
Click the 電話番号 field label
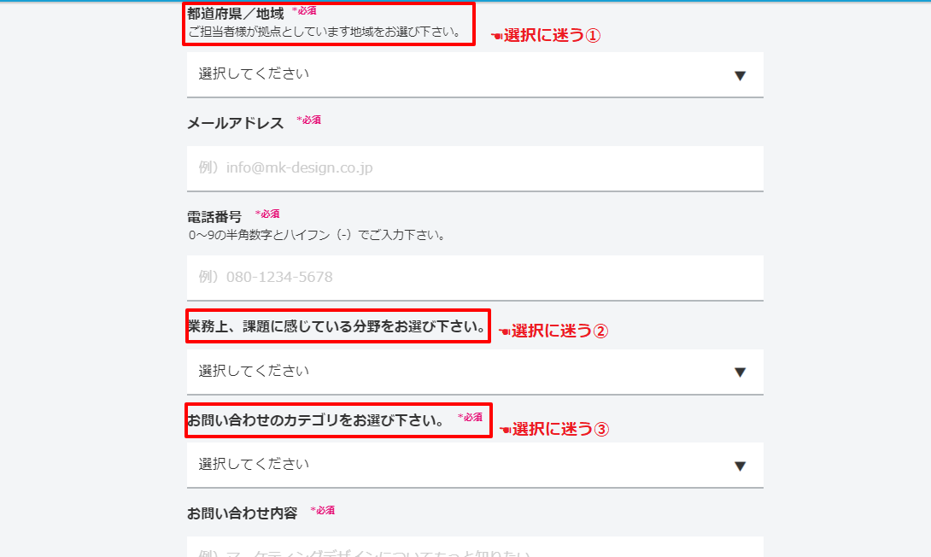(x=214, y=217)
